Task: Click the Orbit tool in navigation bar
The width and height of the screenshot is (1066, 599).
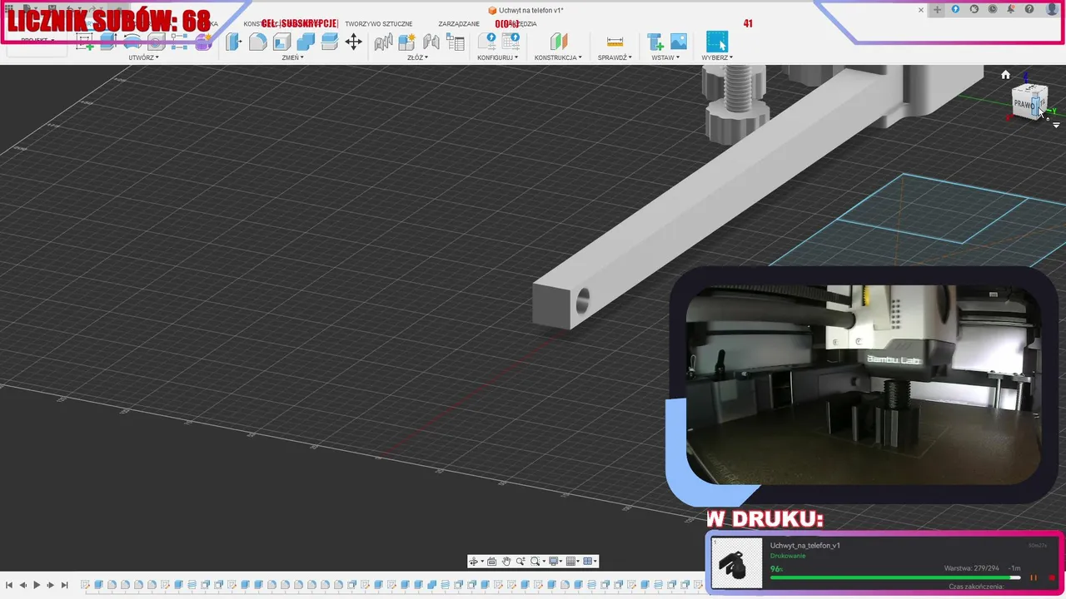Action: click(473, 562)
